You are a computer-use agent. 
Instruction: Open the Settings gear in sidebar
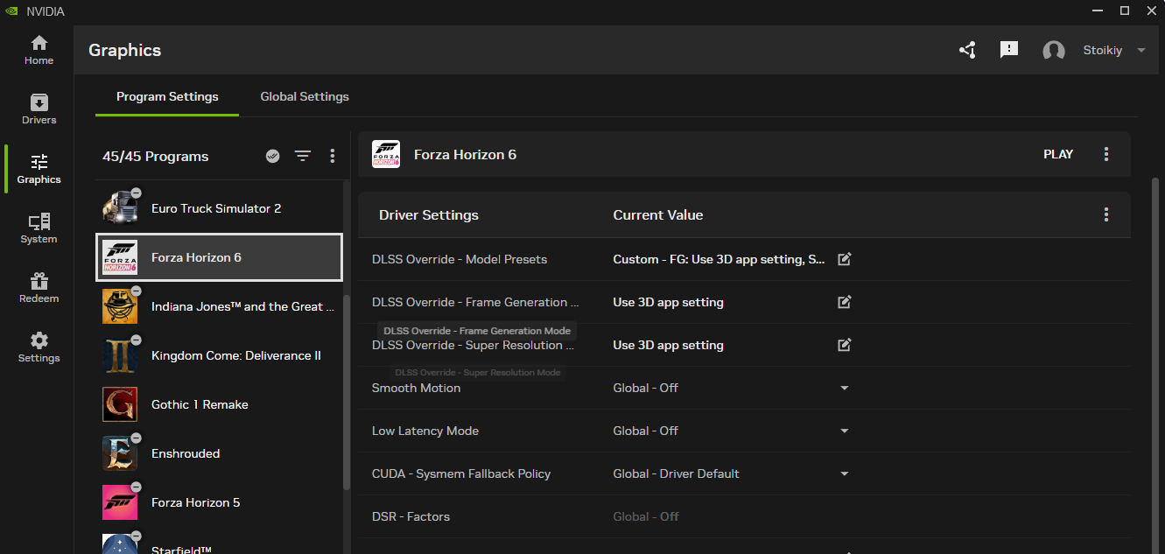tap(39, 347)
